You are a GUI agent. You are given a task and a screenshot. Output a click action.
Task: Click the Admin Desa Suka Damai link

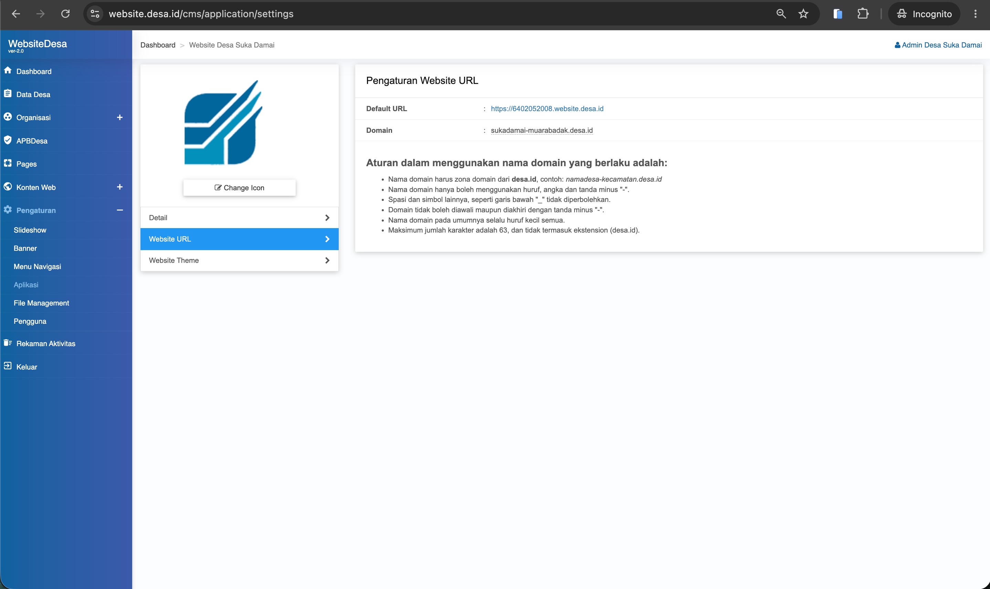941,45
